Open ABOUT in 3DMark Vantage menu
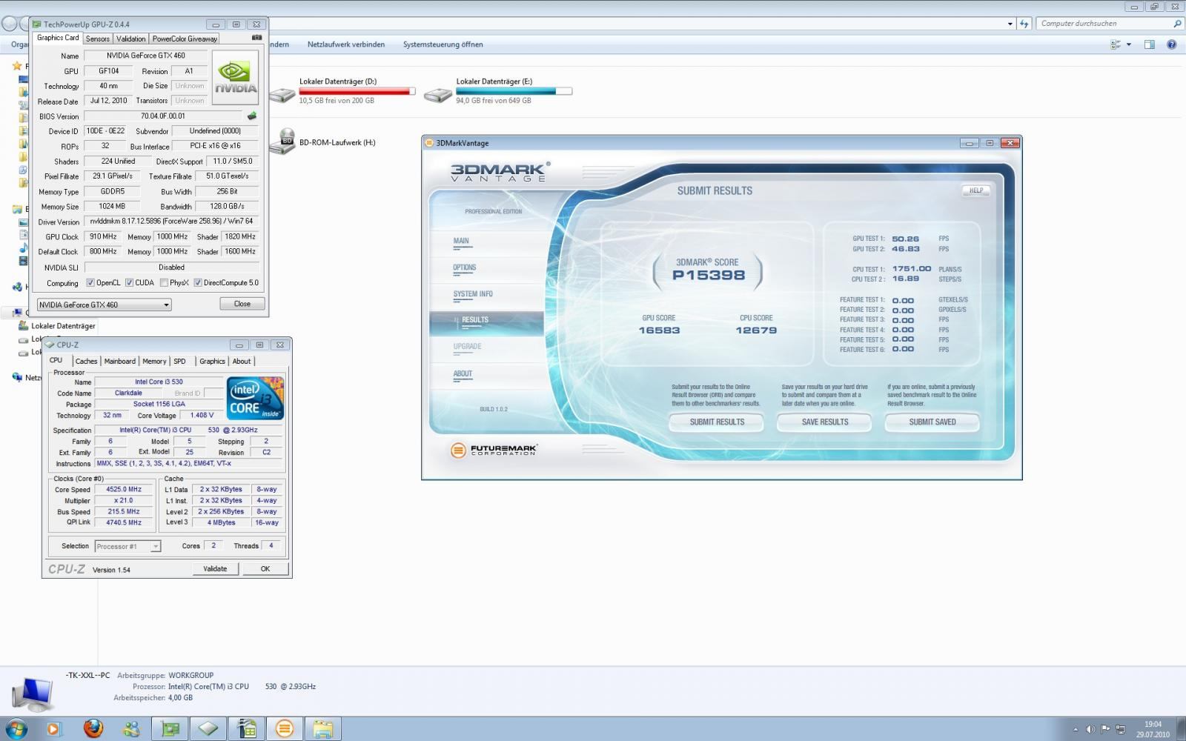The image size is (1186, 741). pyautogui.click(x=463, y=374)
